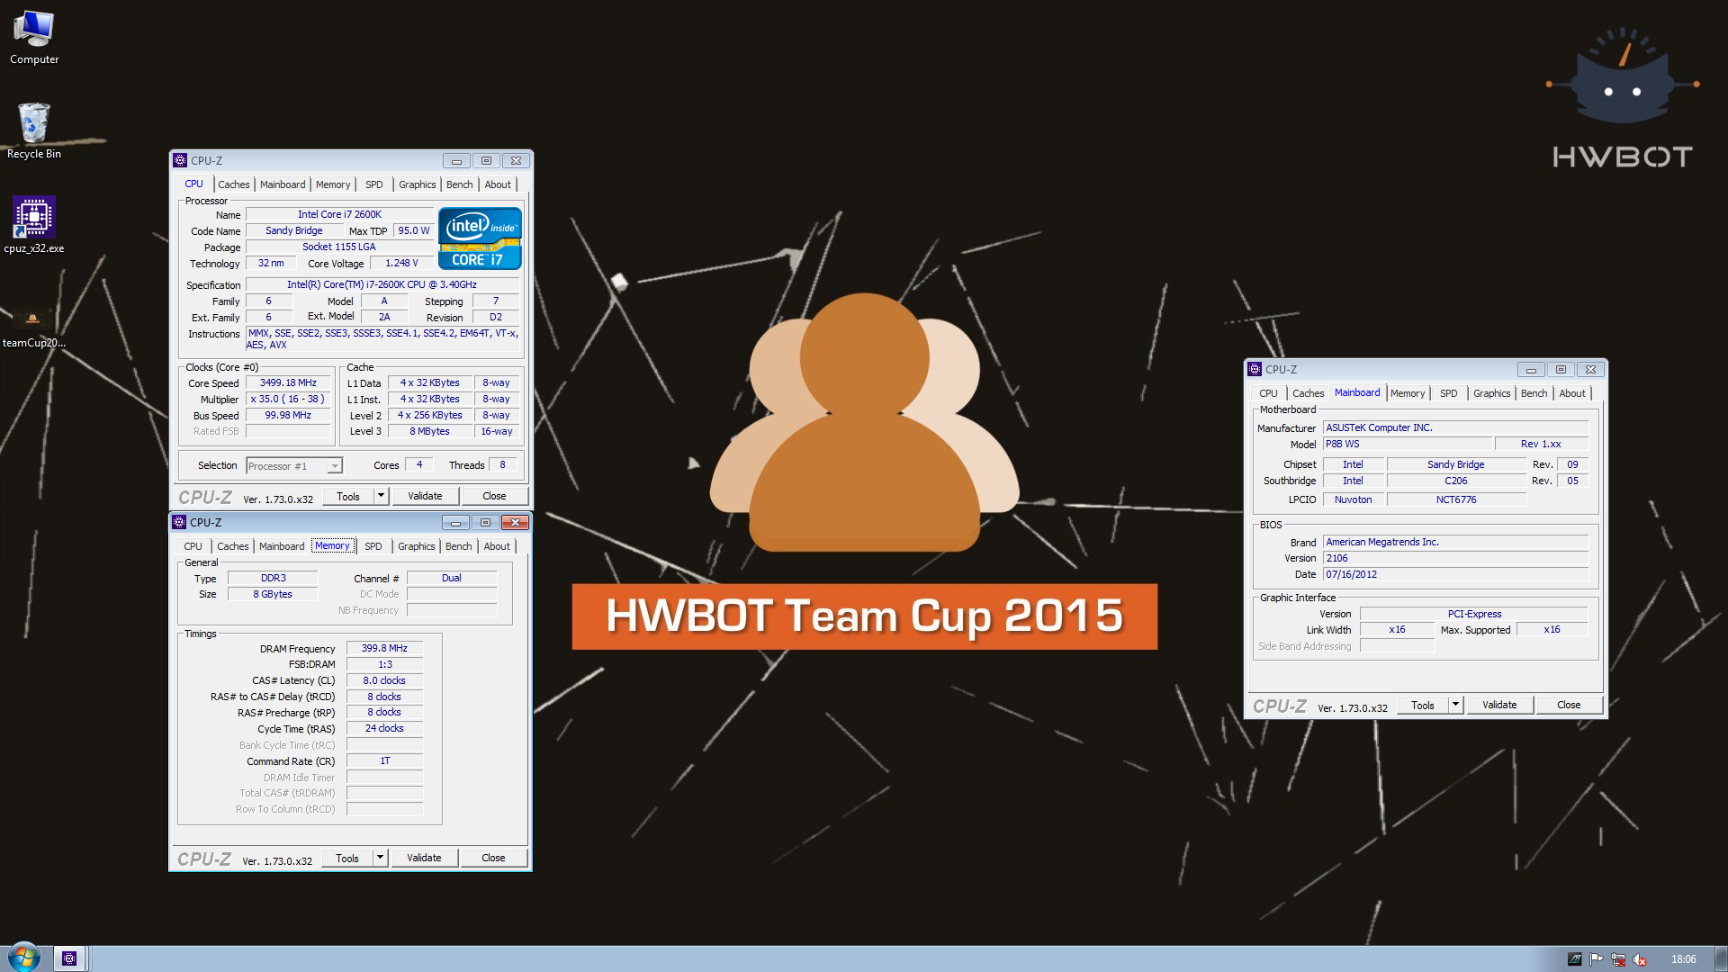Click Validate in the Memory tab window
Screen dimensions: 1728x972
[424, 858]
